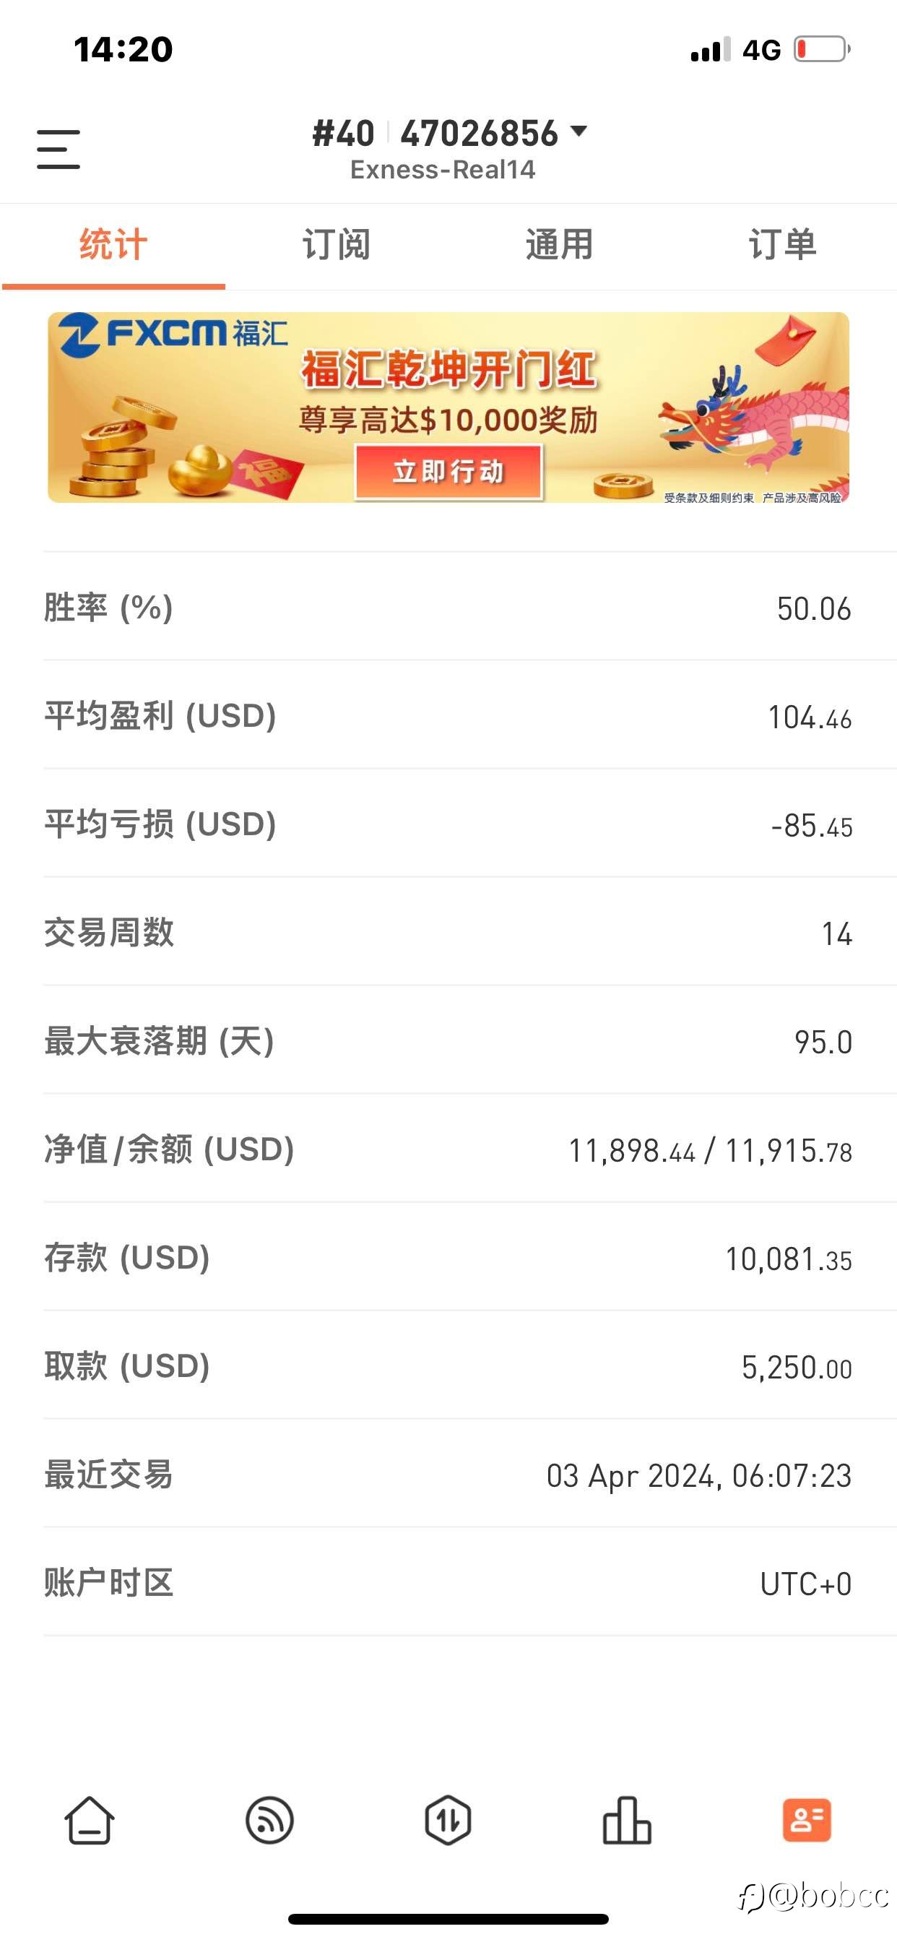
Task: Open the signal feed icon in bottom bar
Action: click(269, 1820)
